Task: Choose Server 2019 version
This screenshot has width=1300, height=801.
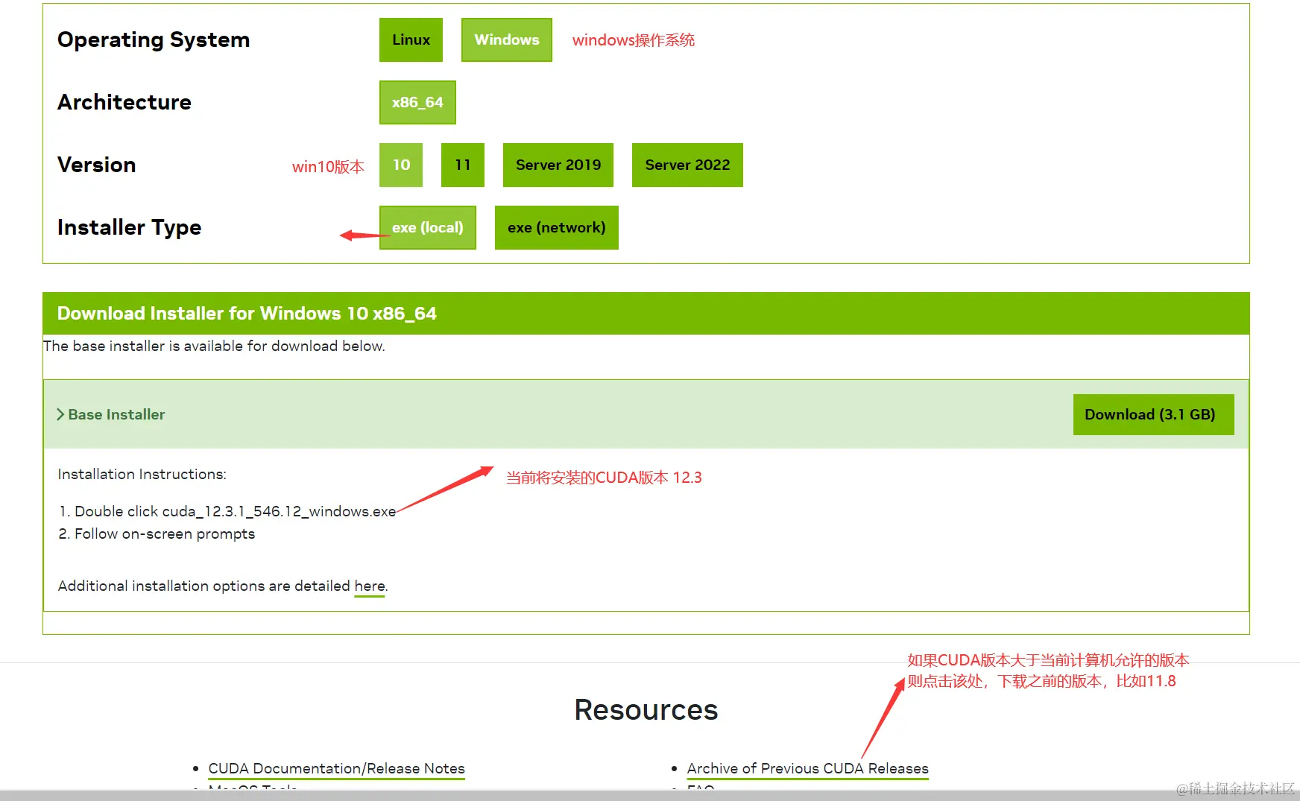Action: pos(558,165)
